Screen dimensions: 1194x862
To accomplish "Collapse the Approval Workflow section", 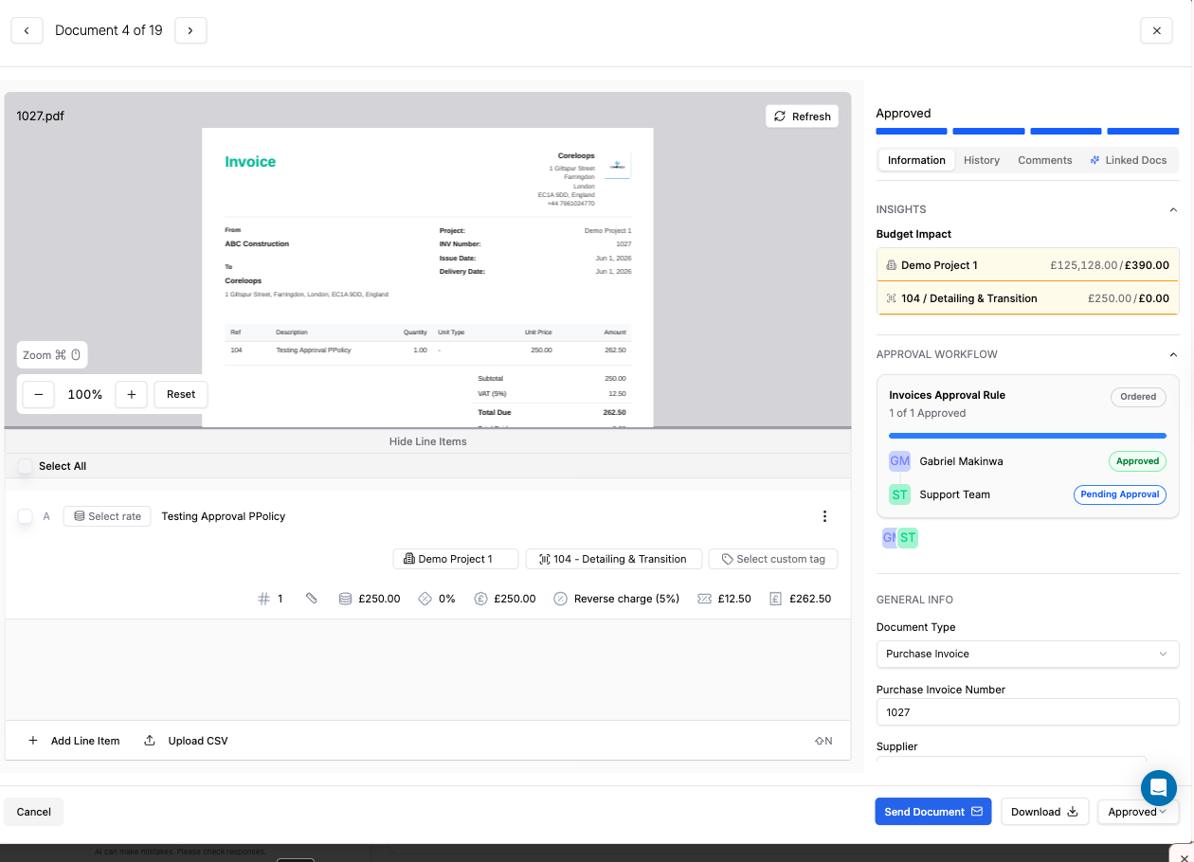I will [1173, 354].
